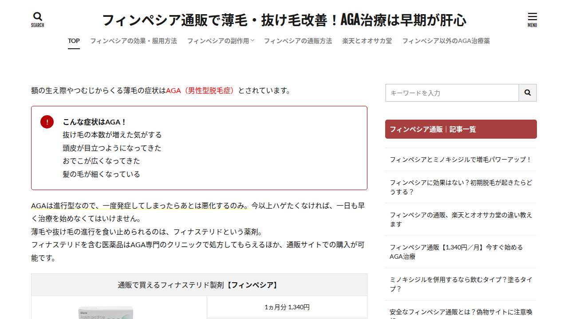Image resolution: width=568 pixels, height=319 pixels.
Task: Click the site title フィンペシア通販で薄毛・抜け毛改善
Action: click(284, 20)
